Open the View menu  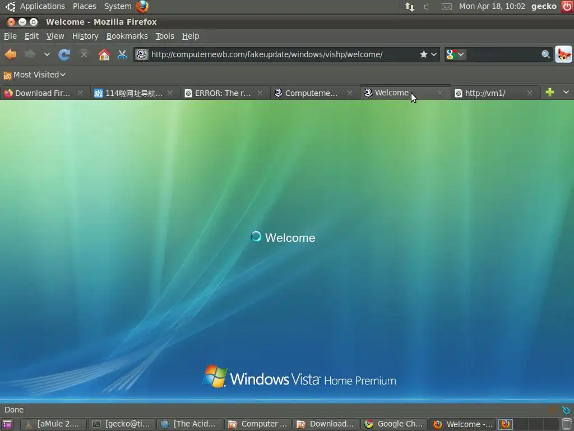55,36
